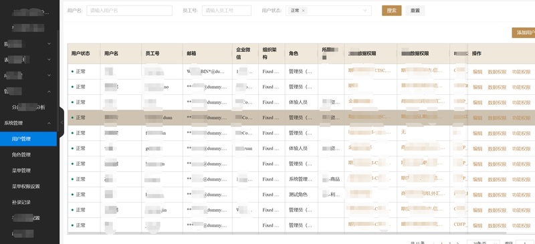The width and height of the screenshot is (535, 244).
Task: Open 菜单管理 in the sidebar
Action: (21, 170)
